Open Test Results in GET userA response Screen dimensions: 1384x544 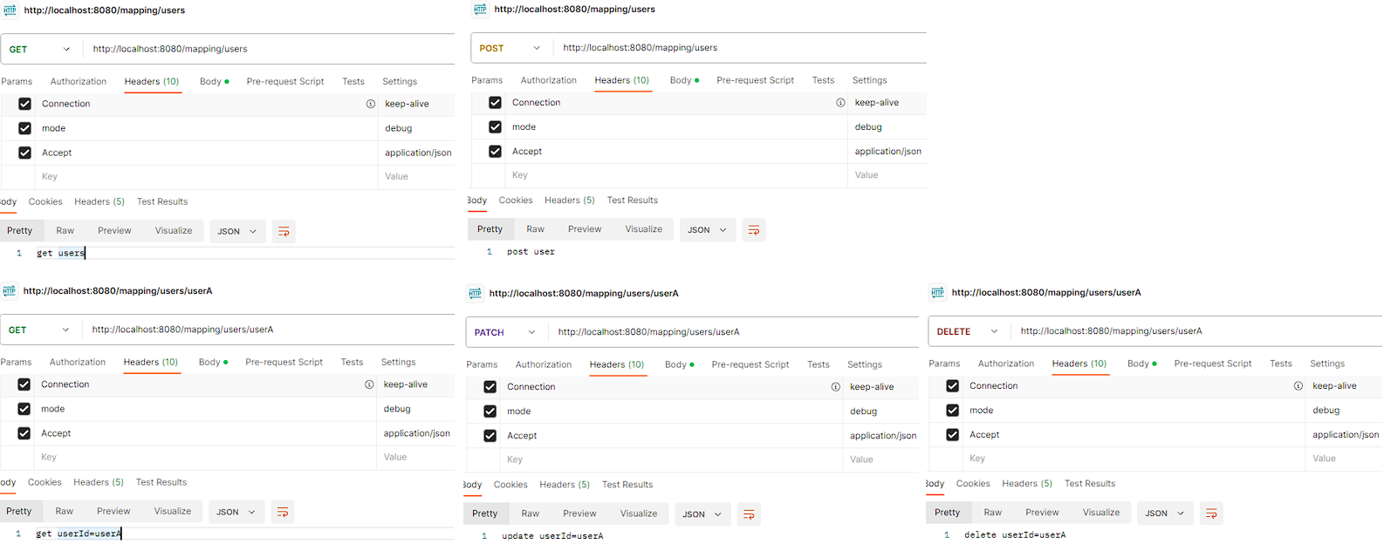(x=161, y=483)
